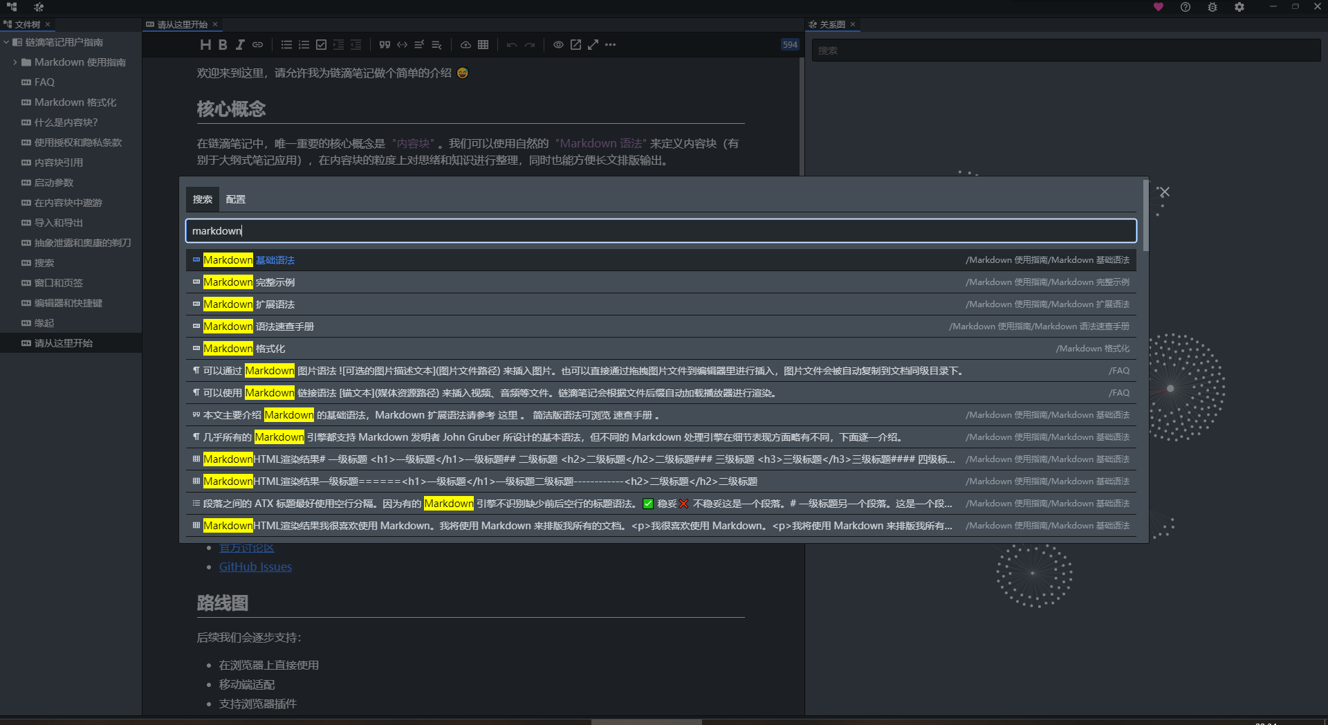Open 使用授权和隐私条款 document
Viewport: 1328px width, 725px height.
(71, 143)
